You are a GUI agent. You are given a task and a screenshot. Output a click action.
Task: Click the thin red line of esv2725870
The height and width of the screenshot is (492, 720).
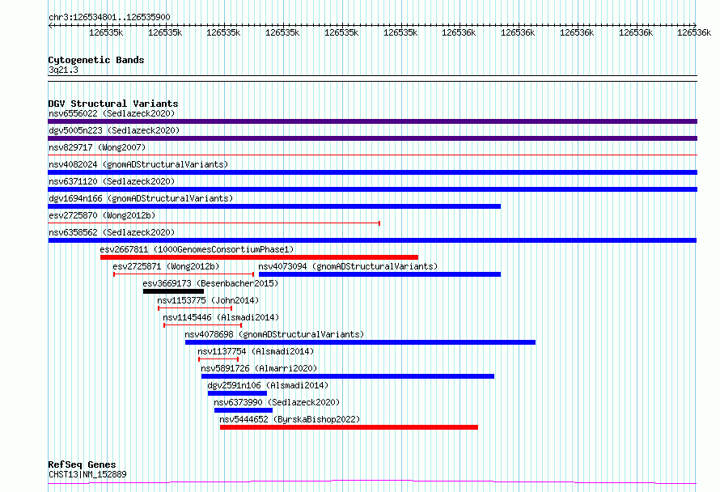214,223
